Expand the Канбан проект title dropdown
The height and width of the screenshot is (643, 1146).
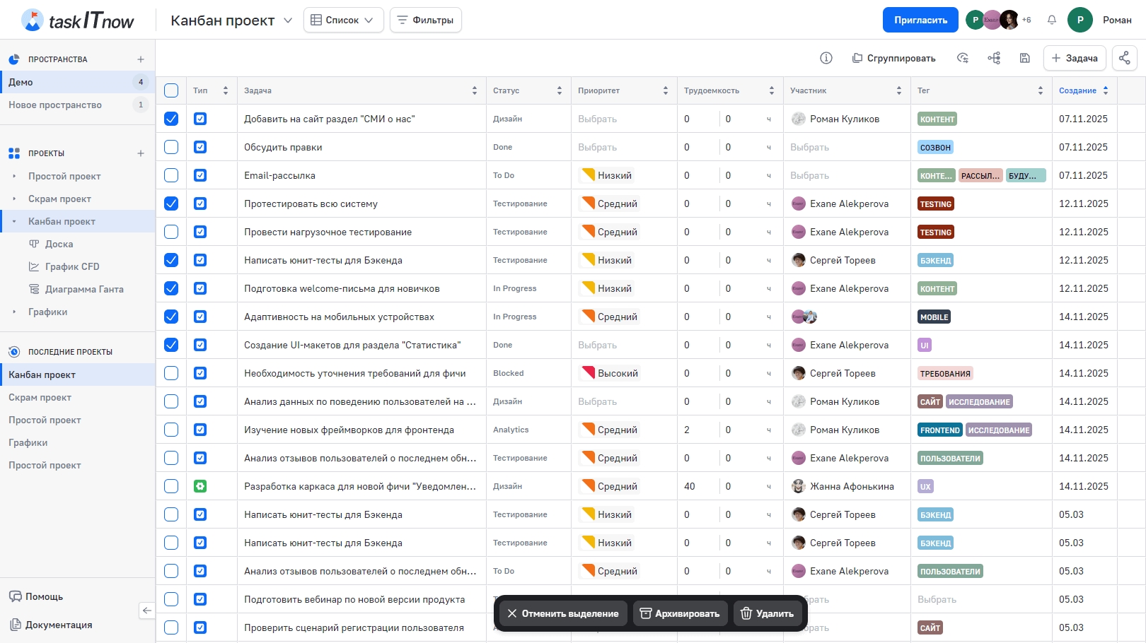coord(288,20)
